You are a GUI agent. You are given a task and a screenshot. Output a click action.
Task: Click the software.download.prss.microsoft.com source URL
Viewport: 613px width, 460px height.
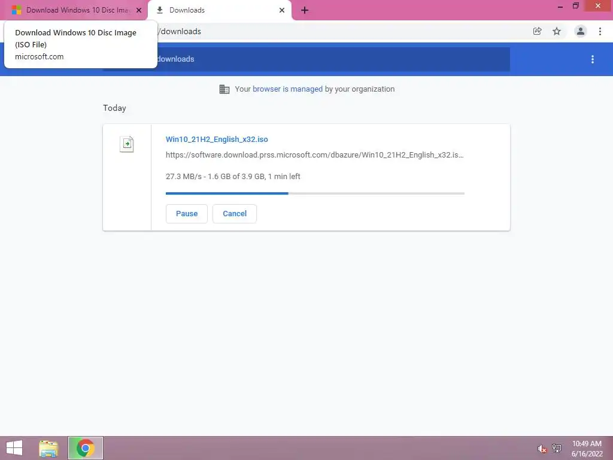pos(315,155)
